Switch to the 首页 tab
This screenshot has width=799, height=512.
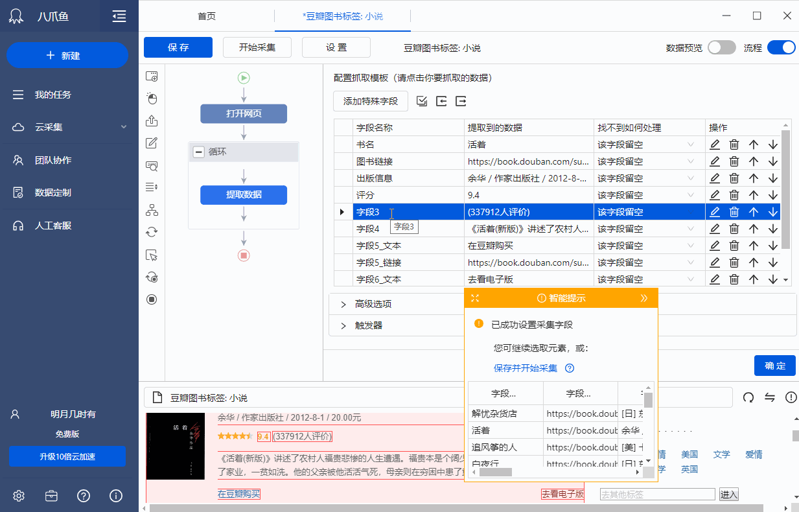click(x=207, y=16)
